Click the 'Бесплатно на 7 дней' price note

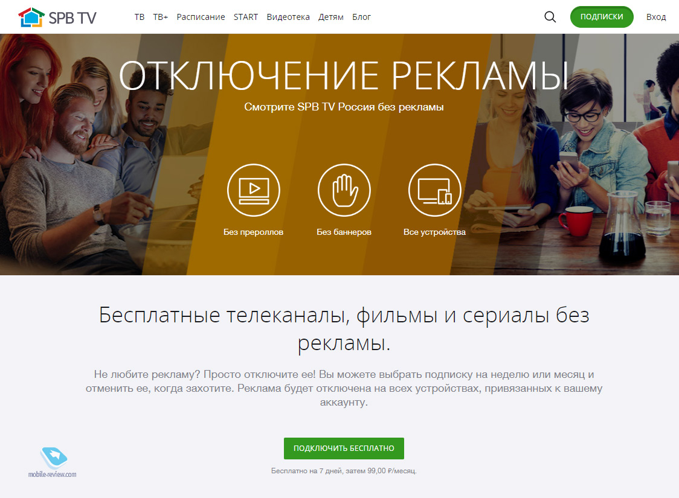pos(344,471)
